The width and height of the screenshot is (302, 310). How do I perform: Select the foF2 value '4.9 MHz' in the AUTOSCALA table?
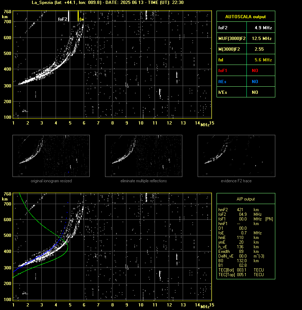coord(263,28)
